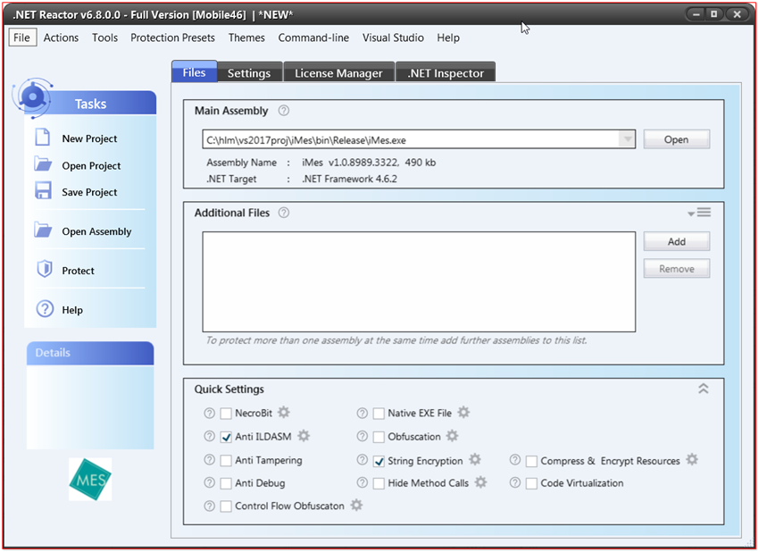Open the Command-line menu
Screen dimensions: 759x552
tap(313, 38)
